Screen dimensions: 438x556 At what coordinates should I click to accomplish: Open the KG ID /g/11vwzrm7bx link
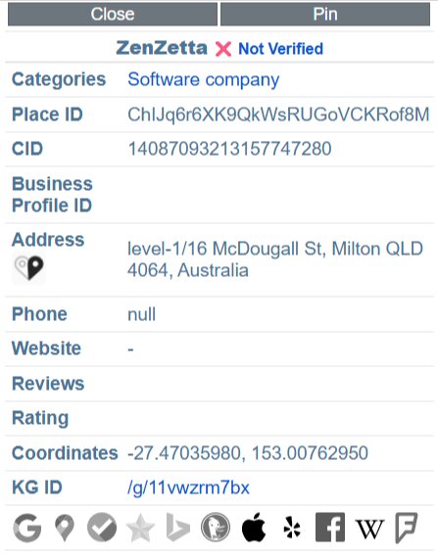(x=188, y=487)
